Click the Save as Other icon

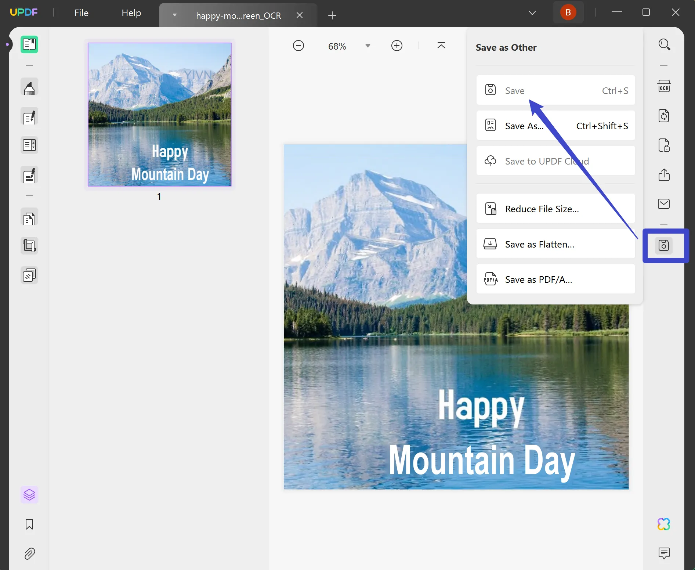664,245
